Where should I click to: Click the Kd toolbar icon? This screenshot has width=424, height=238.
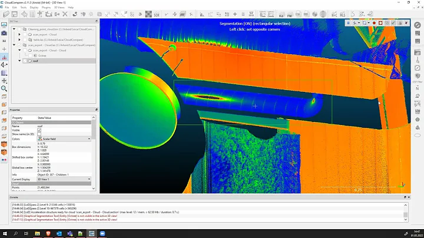[x=281, y=14]
